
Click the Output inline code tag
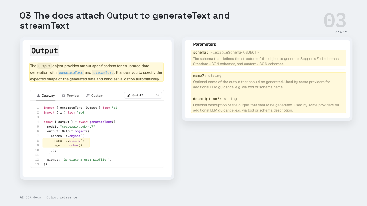(44, 66)
